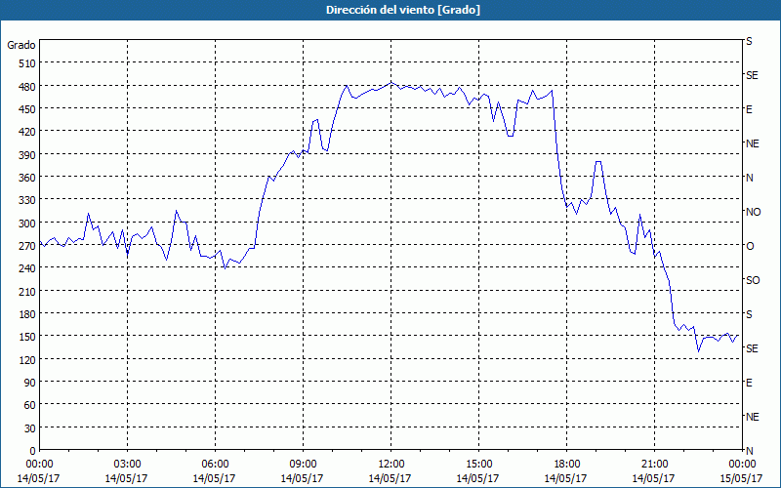This screenshot has height=488, width=781.
Task: Click the NE compass label near 405
Action: [753, 143]
